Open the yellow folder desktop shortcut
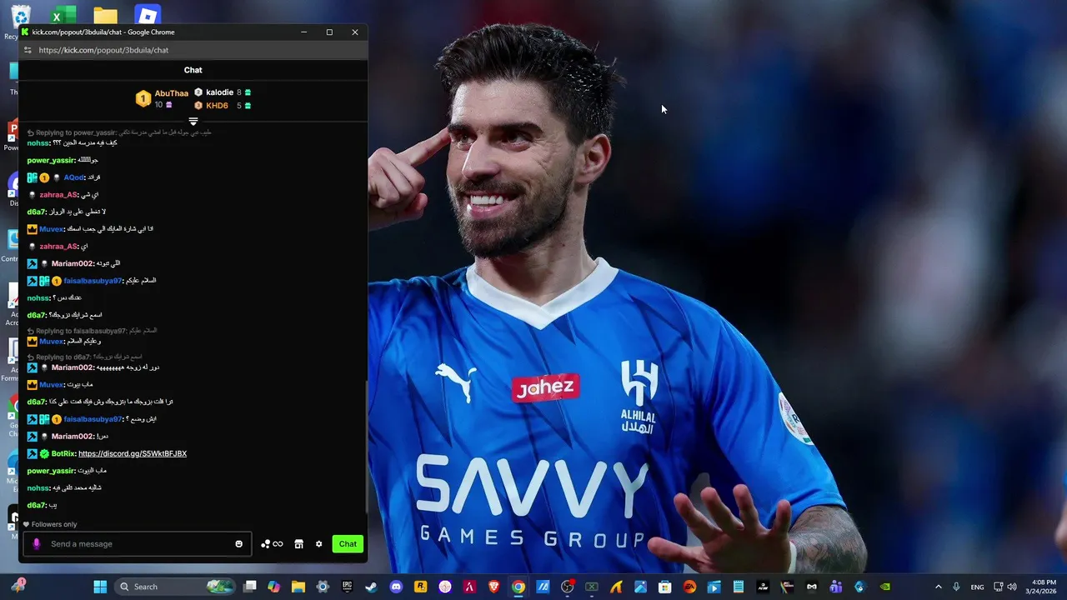 click(x=105, y=15)
